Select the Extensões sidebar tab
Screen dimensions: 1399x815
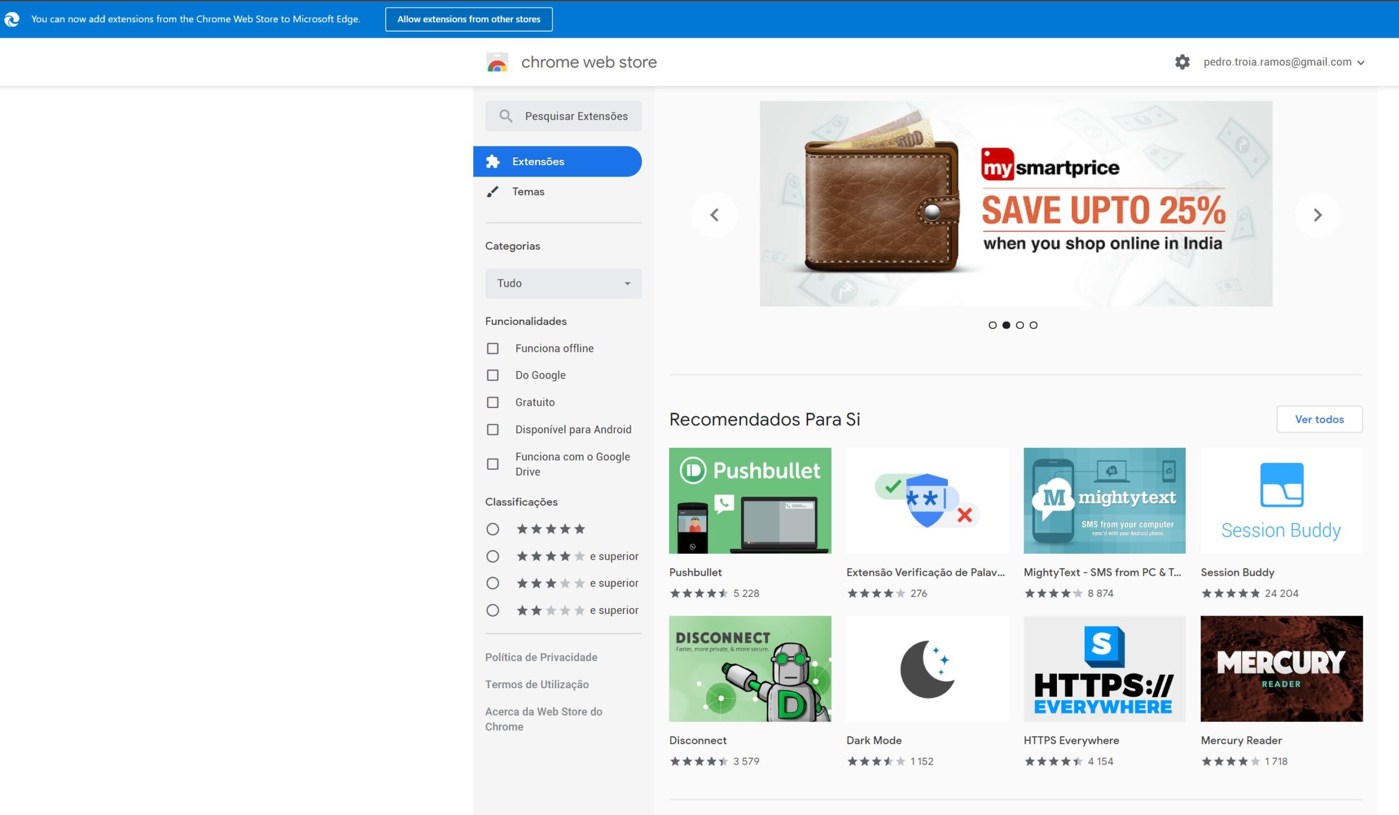(557, 162)
